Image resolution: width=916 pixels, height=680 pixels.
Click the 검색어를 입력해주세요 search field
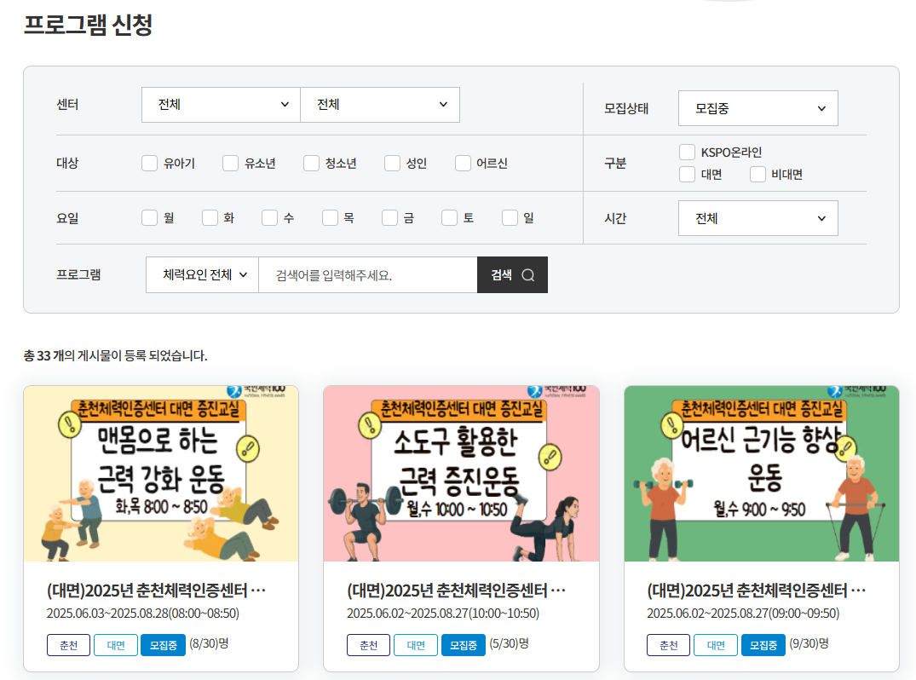pos(368,274)
